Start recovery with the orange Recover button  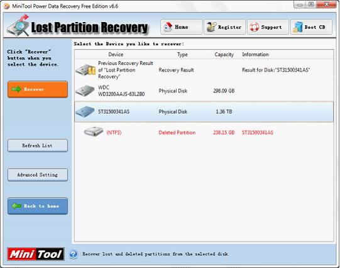tap(38, 89)
